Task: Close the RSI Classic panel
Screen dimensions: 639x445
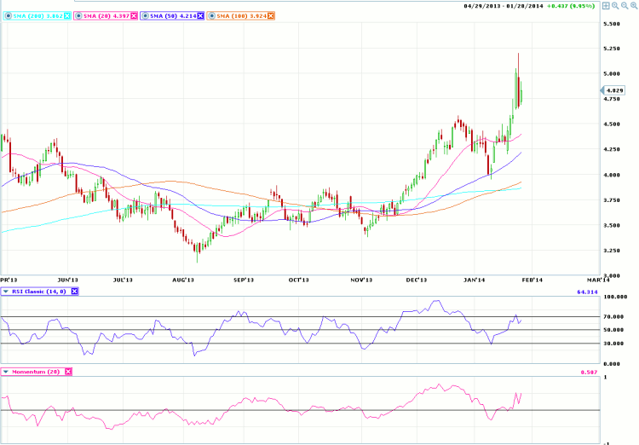Action: 74,292
